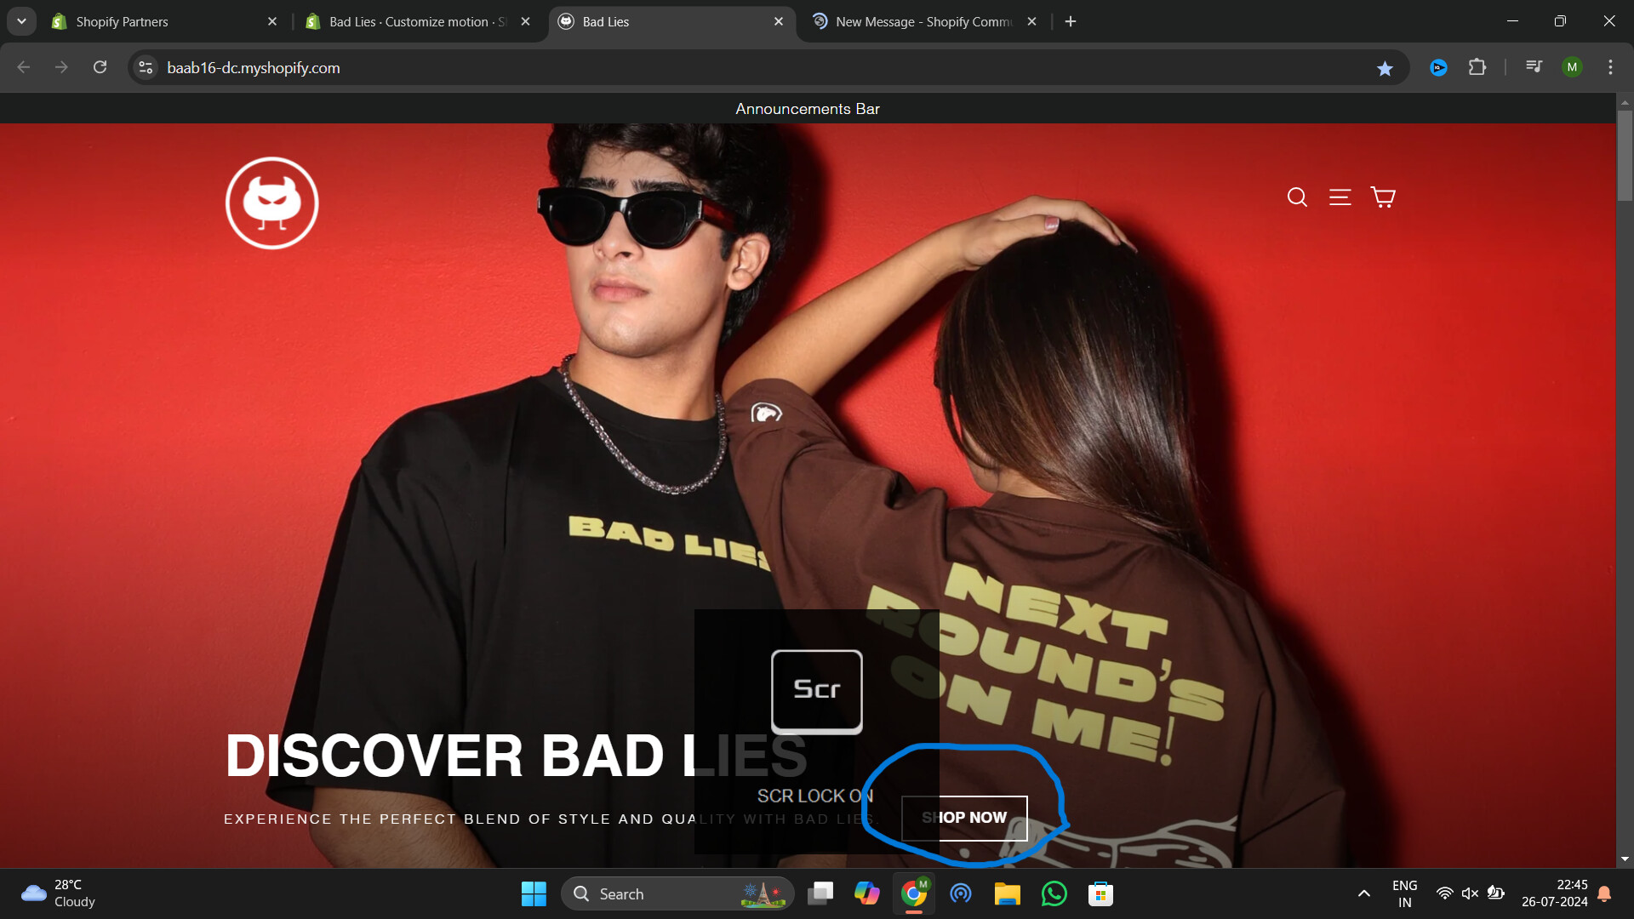Image resolution: width=1634 pixels, height=919 pixels.
Task: Close the New Message tab
Action: pyautogui.click(x=1031, y=21)
